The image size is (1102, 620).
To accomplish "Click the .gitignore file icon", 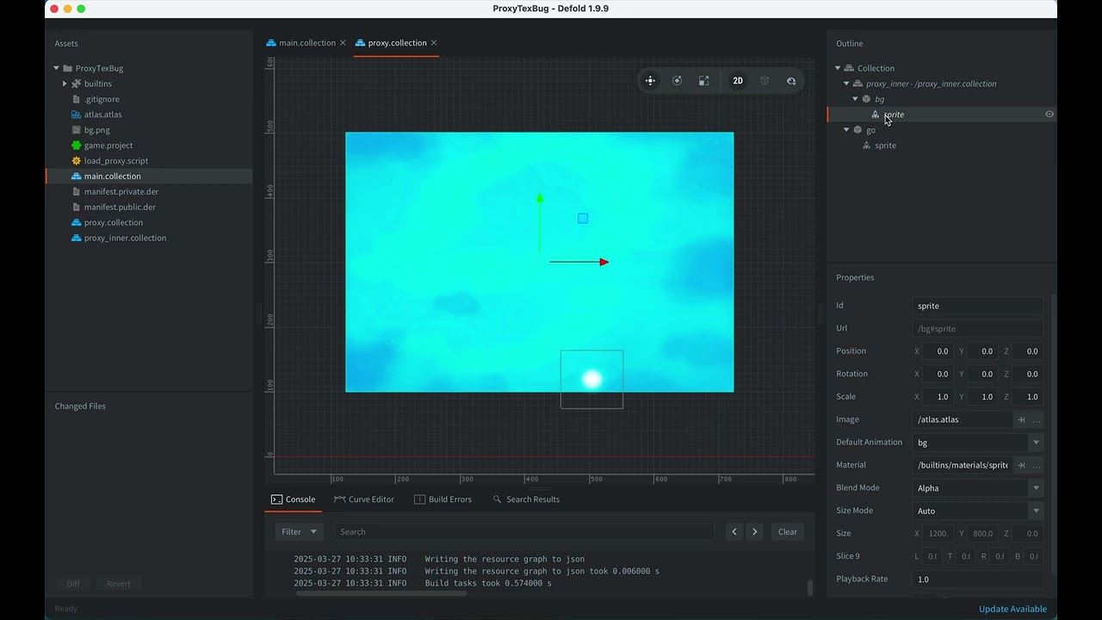I will 77,99.
